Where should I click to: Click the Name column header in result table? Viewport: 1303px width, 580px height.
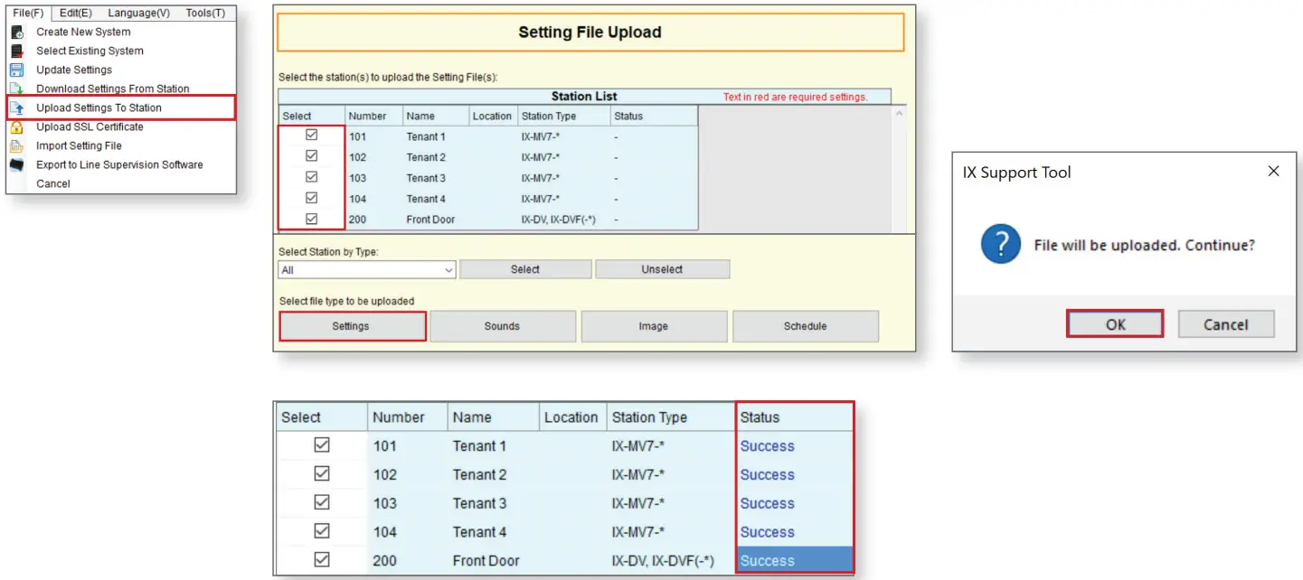[x=492, y=417]
